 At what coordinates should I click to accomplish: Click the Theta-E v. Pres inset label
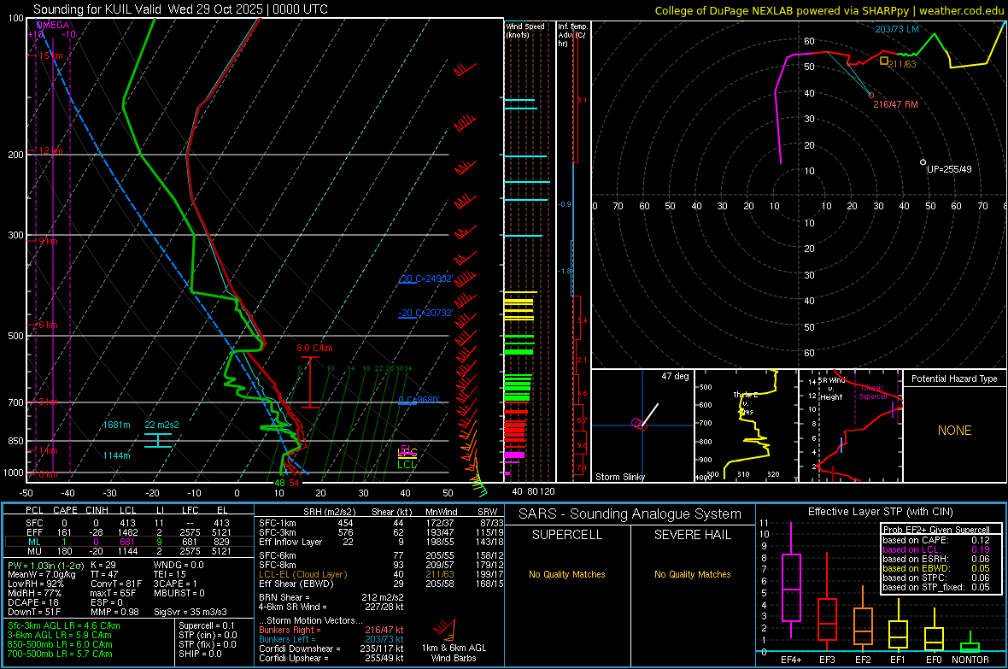[x=746, y=402]
